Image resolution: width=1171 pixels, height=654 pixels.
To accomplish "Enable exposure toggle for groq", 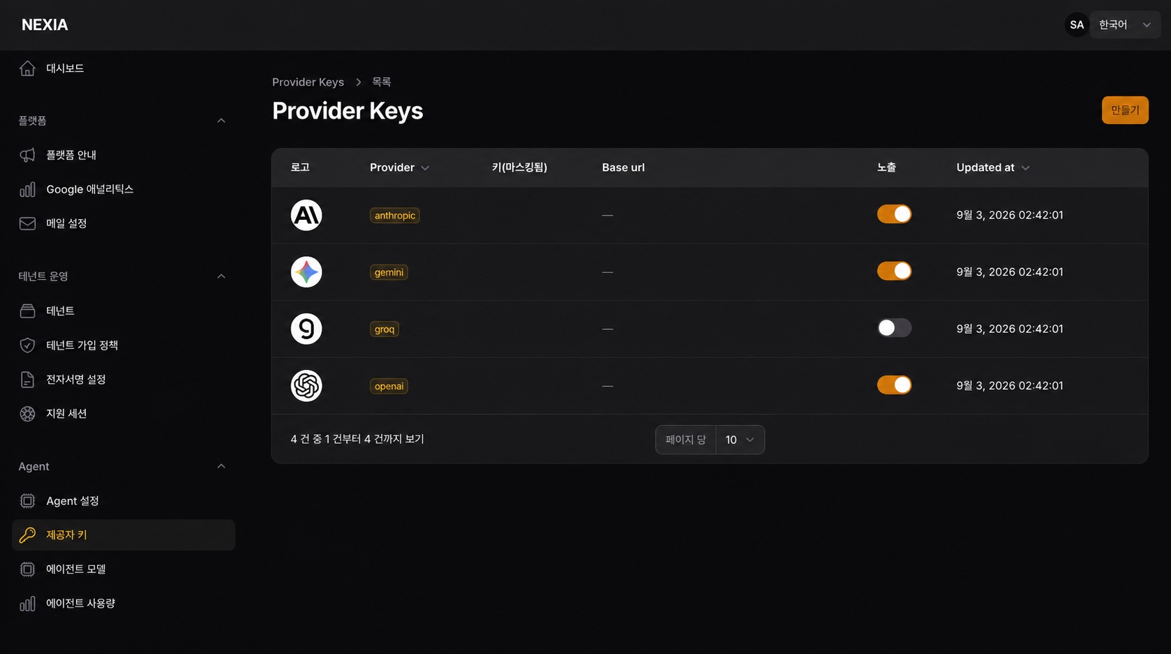I will coord(894,328).
